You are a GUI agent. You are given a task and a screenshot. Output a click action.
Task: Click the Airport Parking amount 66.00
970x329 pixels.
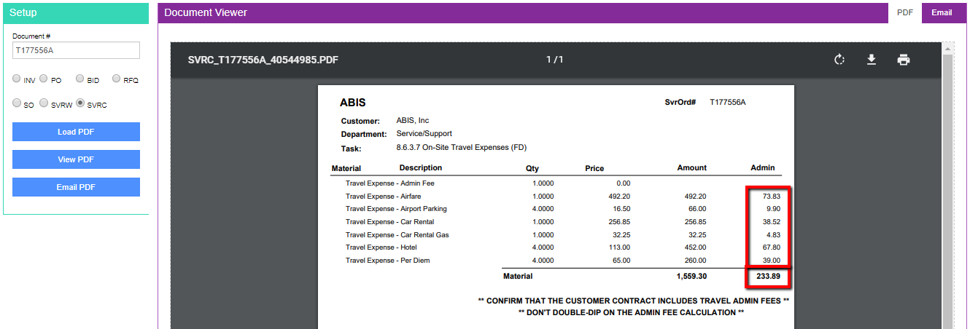pyautogui.click(x=698, y=209)
